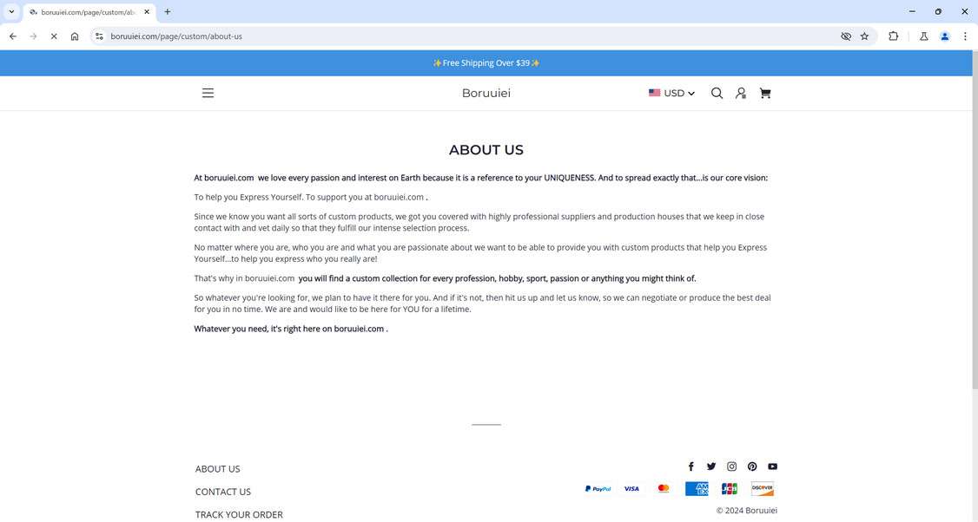Viewport: 978px width, 522px height.
Task: Open the browser extensions puzzle icon
Action: pos(893,36)
